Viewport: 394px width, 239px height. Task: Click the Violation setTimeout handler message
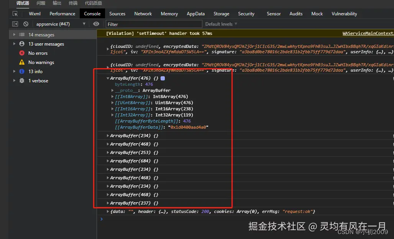click(159, 33)
